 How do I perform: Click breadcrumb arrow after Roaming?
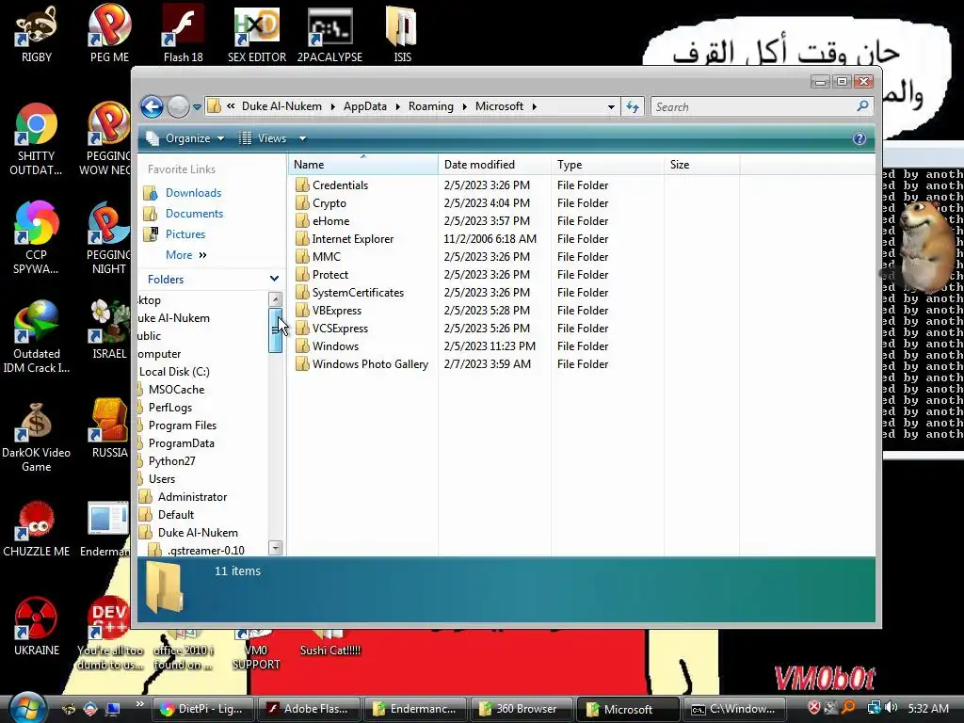[x=464, y=107]
